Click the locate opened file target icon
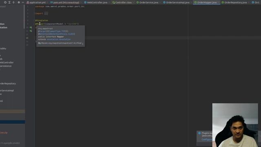Image resolution: width=261 pixels, height=147 pixels. click(5, 2)
